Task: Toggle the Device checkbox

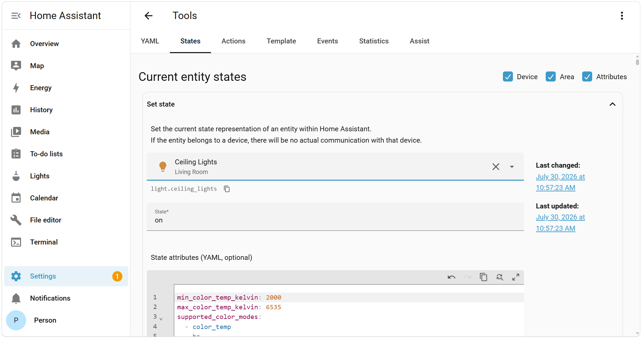Action: click(x=508, y=77)
